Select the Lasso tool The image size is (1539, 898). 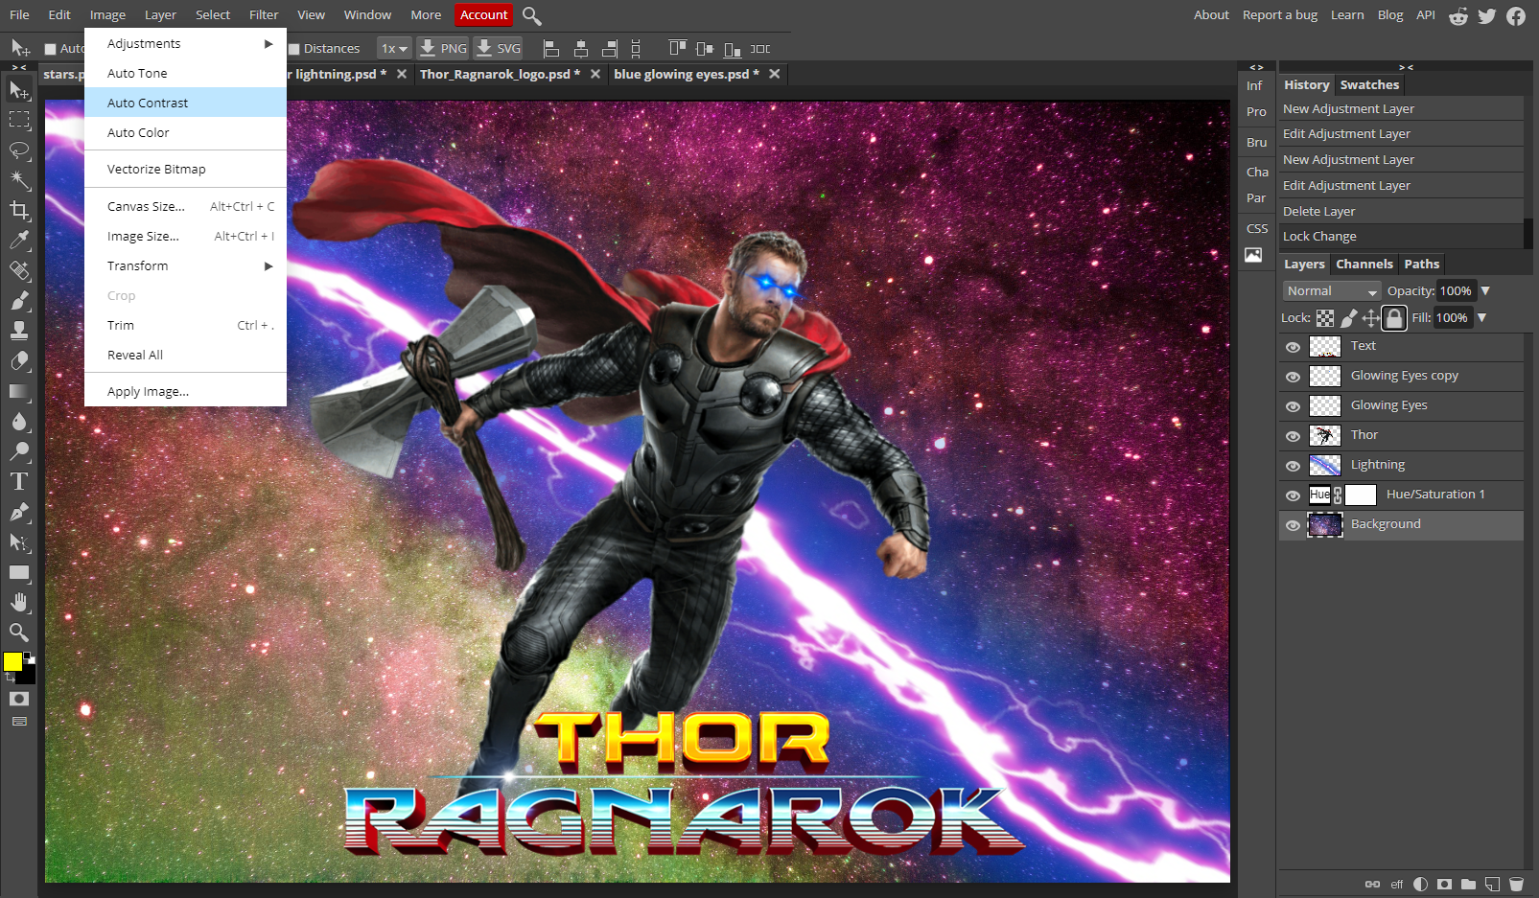(x=19, y=150)
